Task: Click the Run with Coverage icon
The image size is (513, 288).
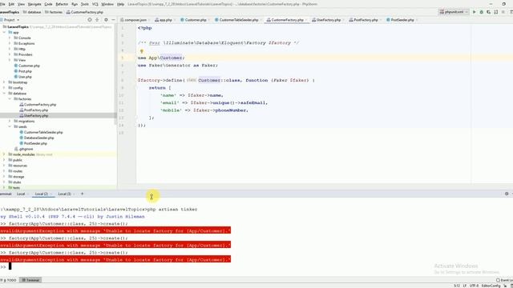Action: (488, 12)
